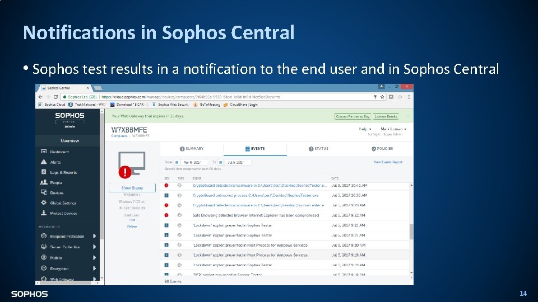Bookmark the page with the star icon

pyautogui.click(x=382, y=97)
